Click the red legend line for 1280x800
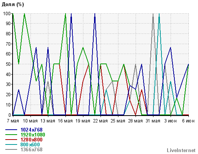 pos(11,140)
